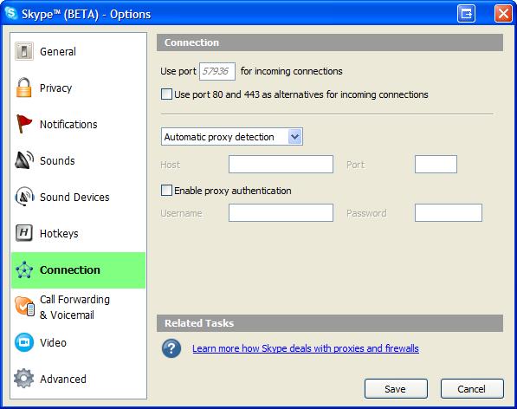The image size is (517, 409).
Task: Enable port 80 and 443 alternatives checkbox
Action: coord(166,94)
